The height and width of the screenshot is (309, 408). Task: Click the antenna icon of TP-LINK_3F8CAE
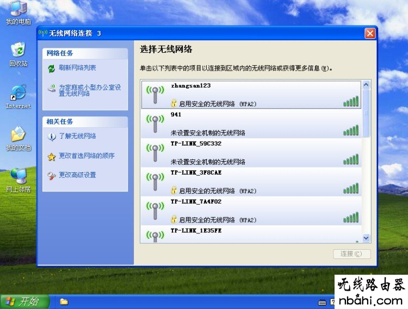[x=155, y=182]
